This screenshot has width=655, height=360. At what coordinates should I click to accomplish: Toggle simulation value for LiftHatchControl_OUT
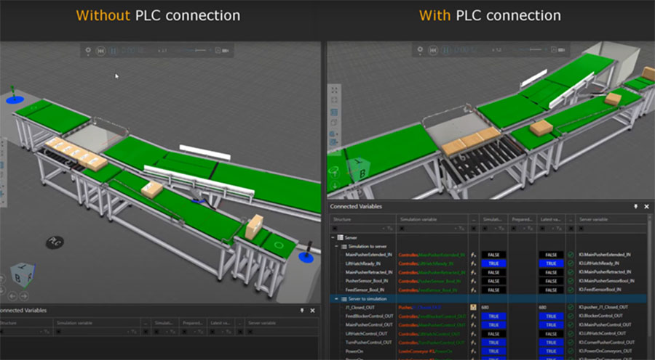coord(493,333)
